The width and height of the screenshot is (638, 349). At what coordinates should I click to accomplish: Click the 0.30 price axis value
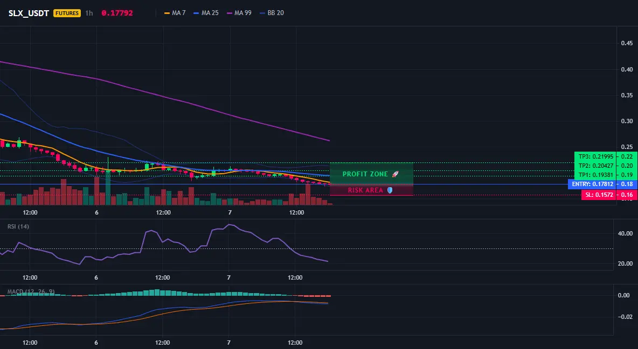(x=627, y=121)
